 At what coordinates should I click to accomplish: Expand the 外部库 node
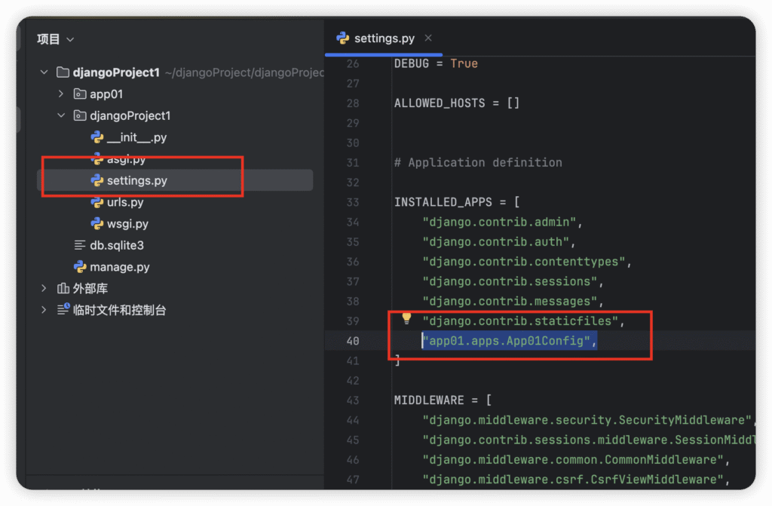pos(44,289)
